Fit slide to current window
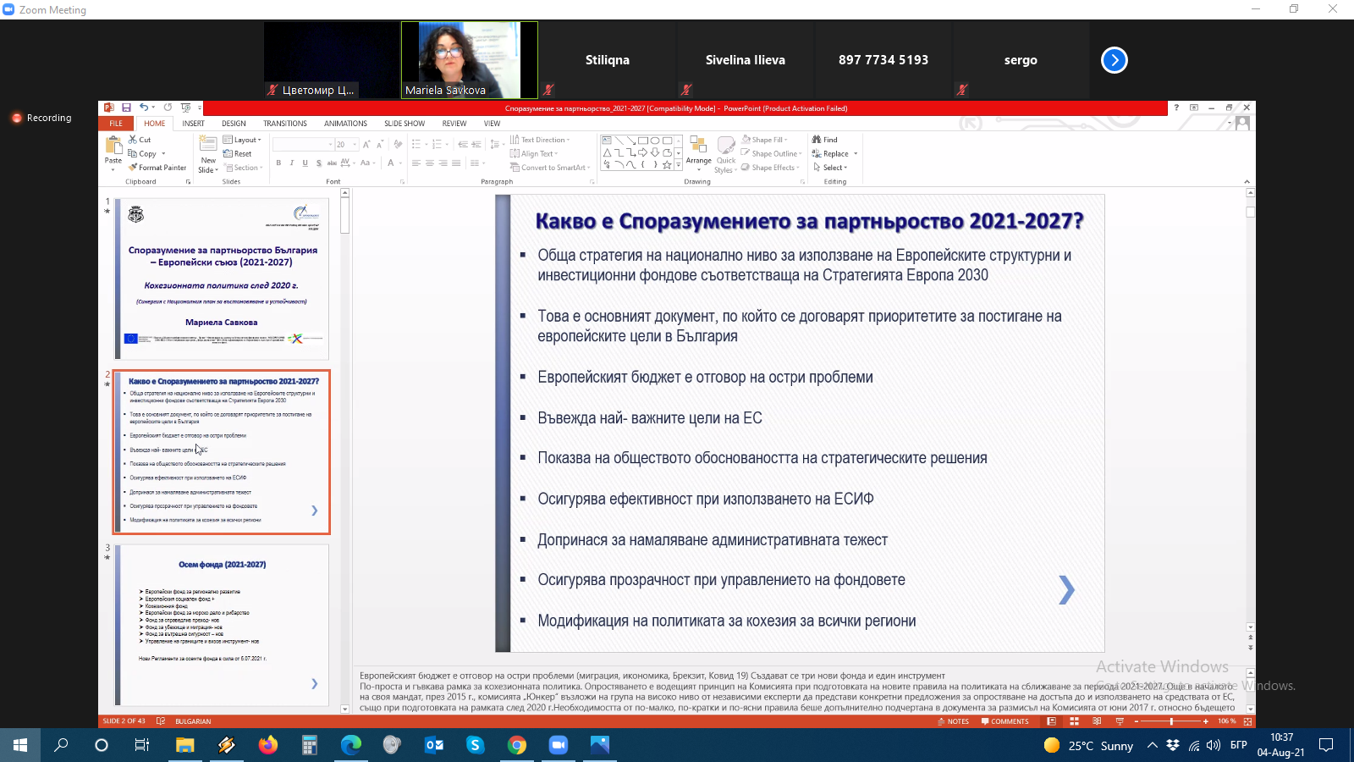Viewport: 1354px width, 762px height. [x=1247, y=721]
